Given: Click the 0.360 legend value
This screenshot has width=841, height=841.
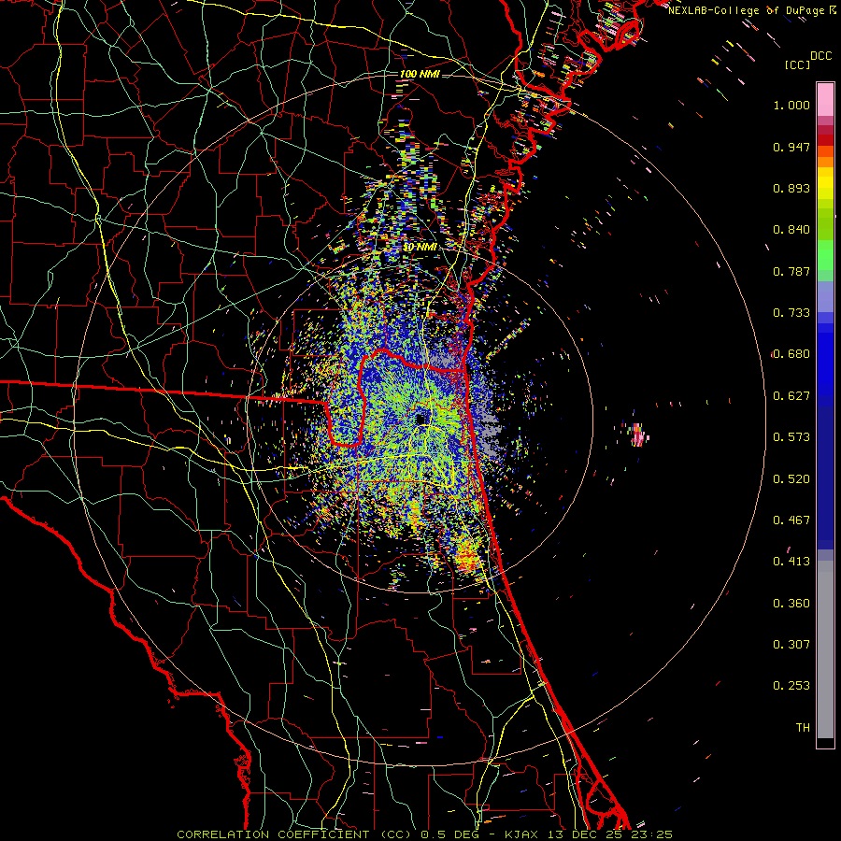Looking at the screenshot, I should (x=791, y=604).
